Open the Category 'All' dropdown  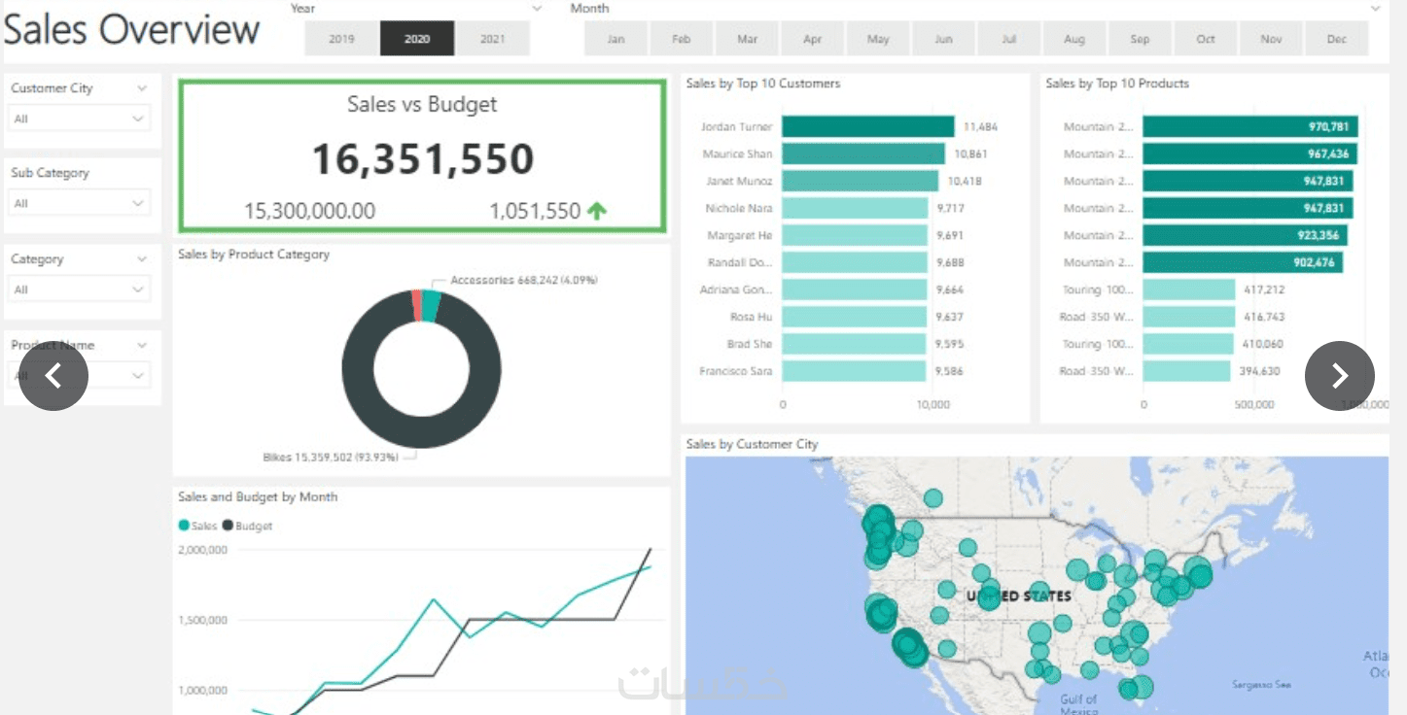tap(80, 289)
